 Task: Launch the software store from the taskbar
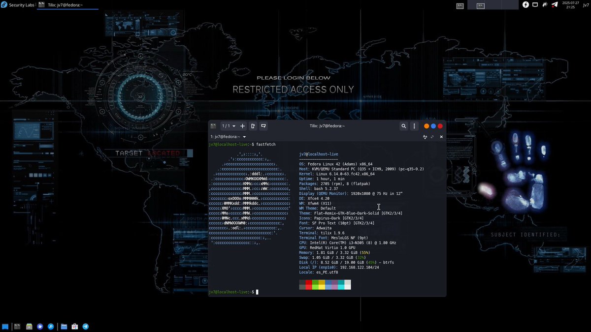75,326
